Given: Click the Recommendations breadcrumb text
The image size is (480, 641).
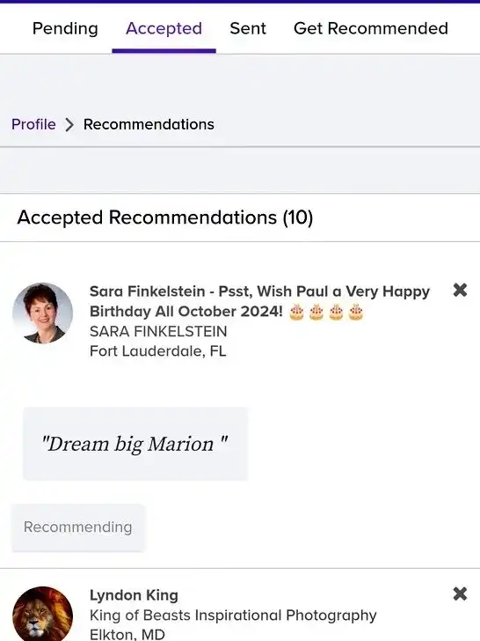Looking at the screenshot, I should 149,124.
